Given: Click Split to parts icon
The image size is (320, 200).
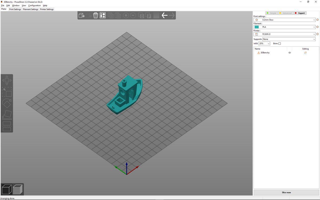Looking at the screenshot, I should (148, 15).
